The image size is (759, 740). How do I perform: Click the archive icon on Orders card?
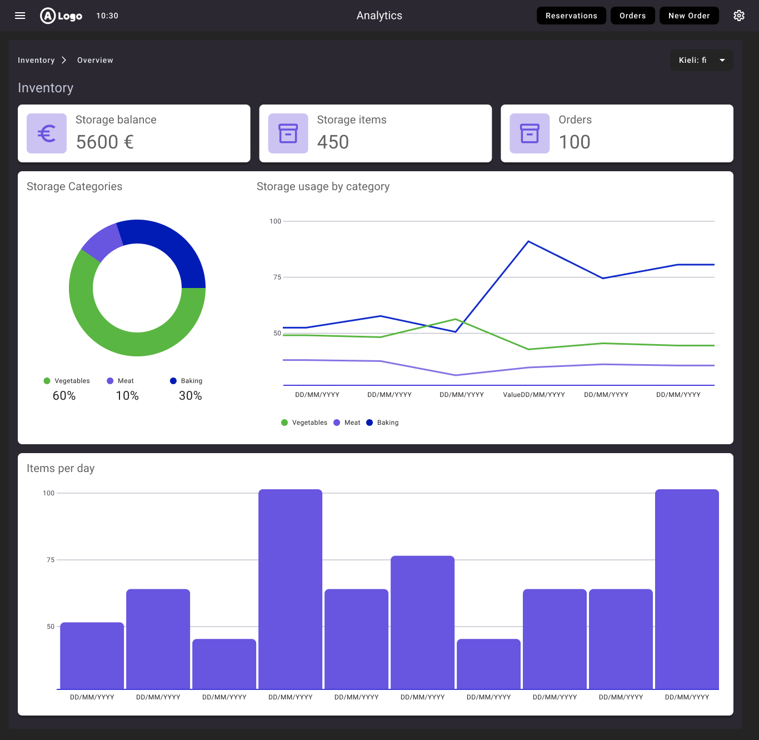[x=530, y=133]
